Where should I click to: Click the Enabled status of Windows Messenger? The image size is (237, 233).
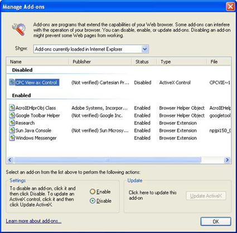click(142, 138)
